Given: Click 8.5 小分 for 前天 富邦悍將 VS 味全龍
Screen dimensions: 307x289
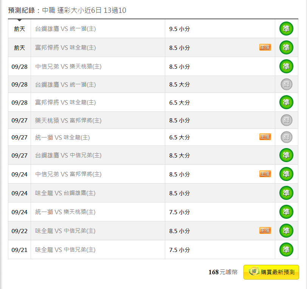Looking at the screenshot, I should (180, 48).
